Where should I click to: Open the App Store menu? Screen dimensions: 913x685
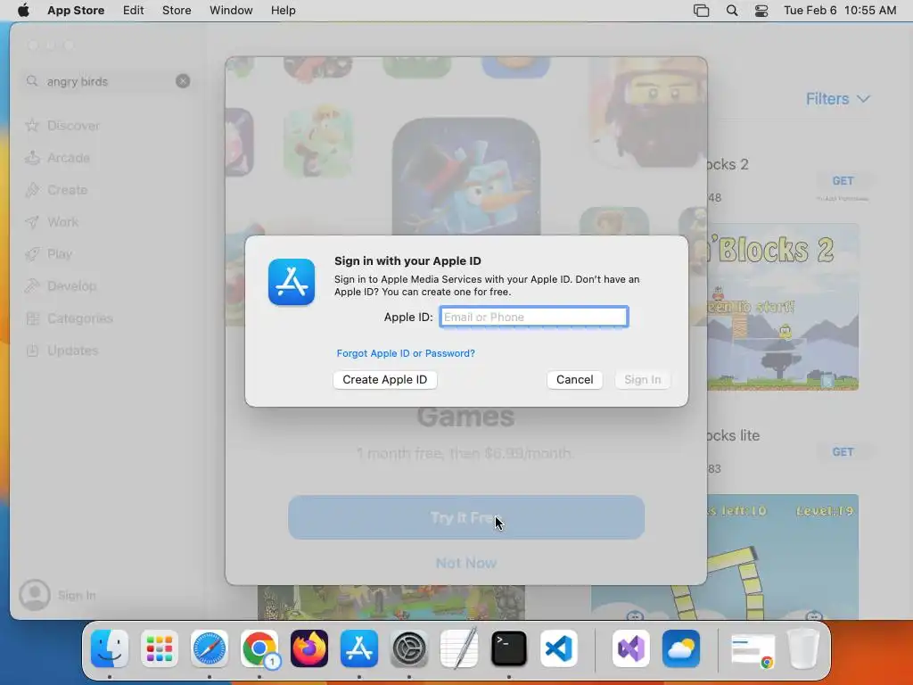(76, 11)
